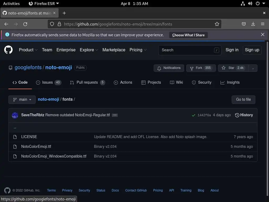Expand the Star lists dropdown arrow

253,68
